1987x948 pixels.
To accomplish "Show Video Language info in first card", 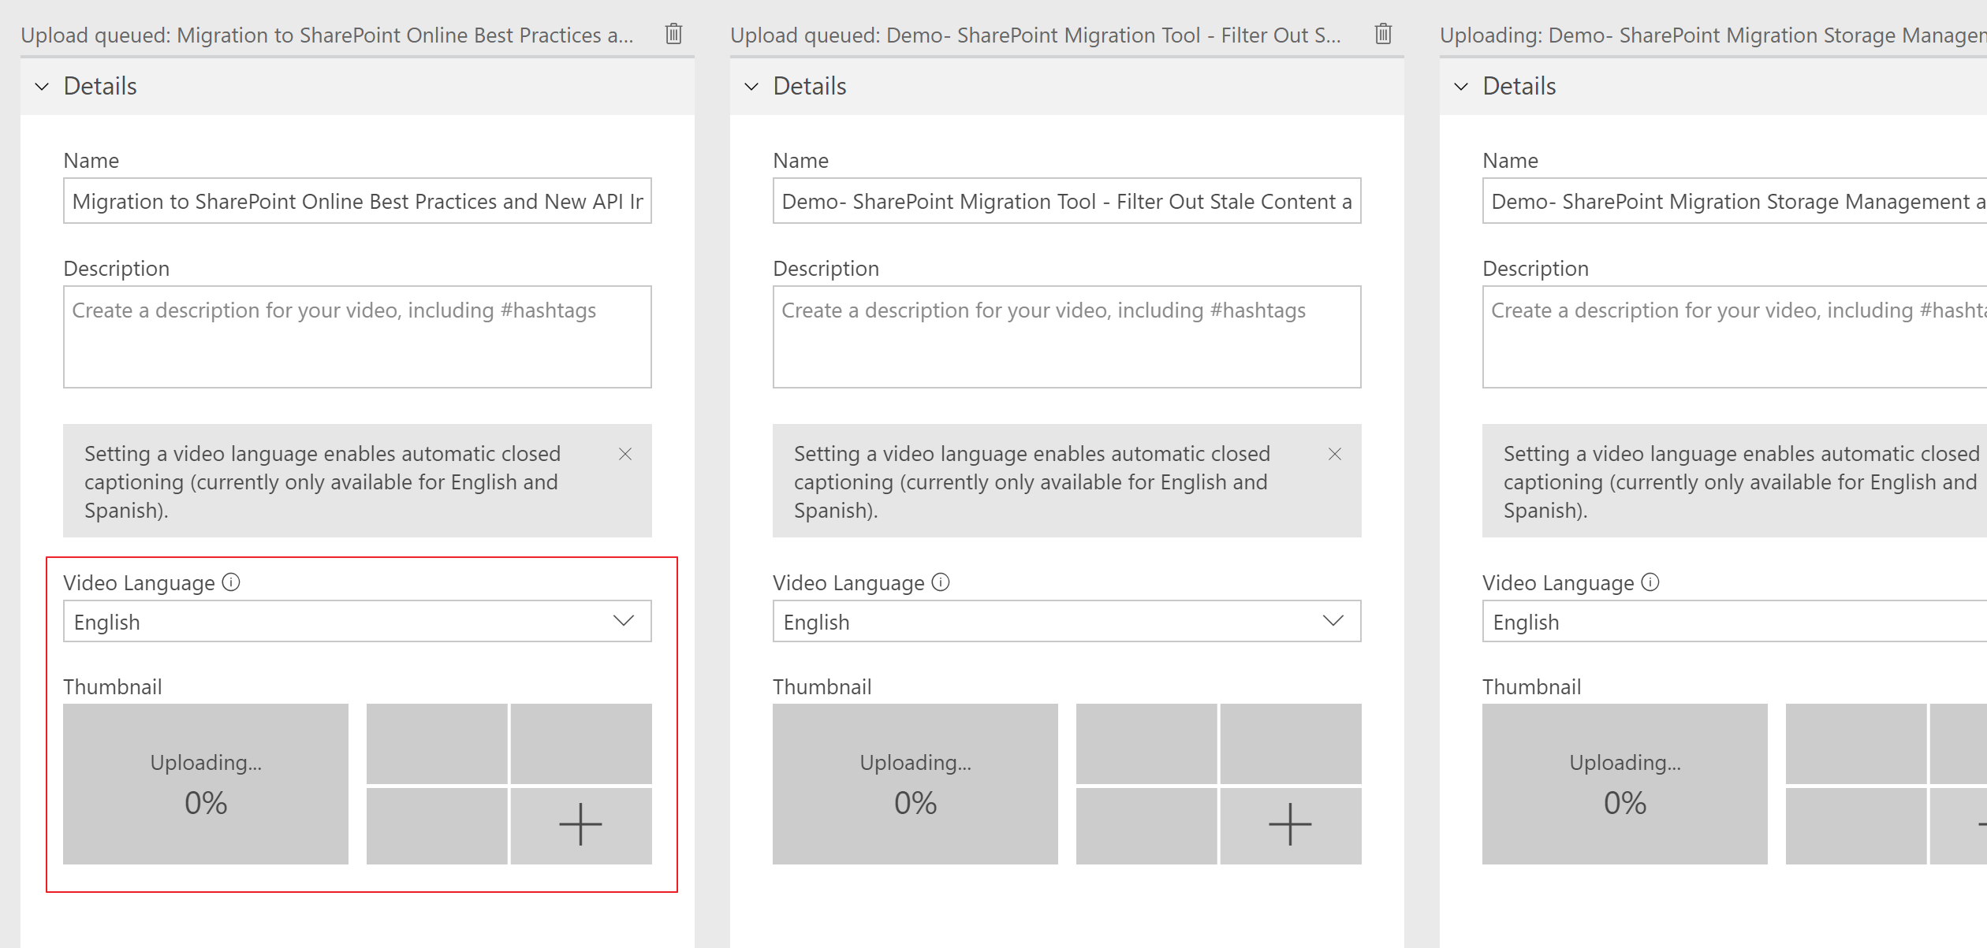I will tap(231, 582).
